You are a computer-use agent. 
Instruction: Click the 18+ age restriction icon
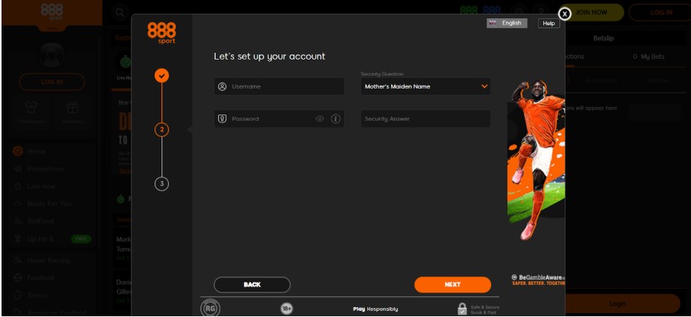click(287, 309)
